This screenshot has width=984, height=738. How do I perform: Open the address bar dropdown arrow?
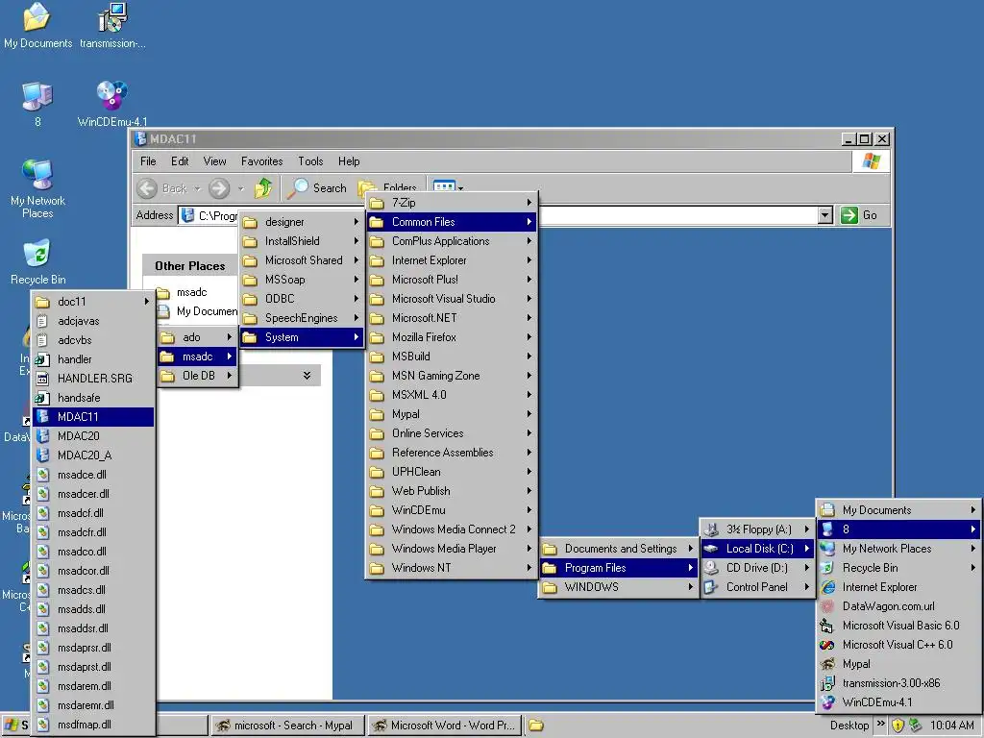pos(825,215)
